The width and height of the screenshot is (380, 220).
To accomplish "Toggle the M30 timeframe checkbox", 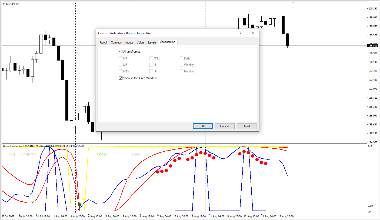I will point(151,58).
